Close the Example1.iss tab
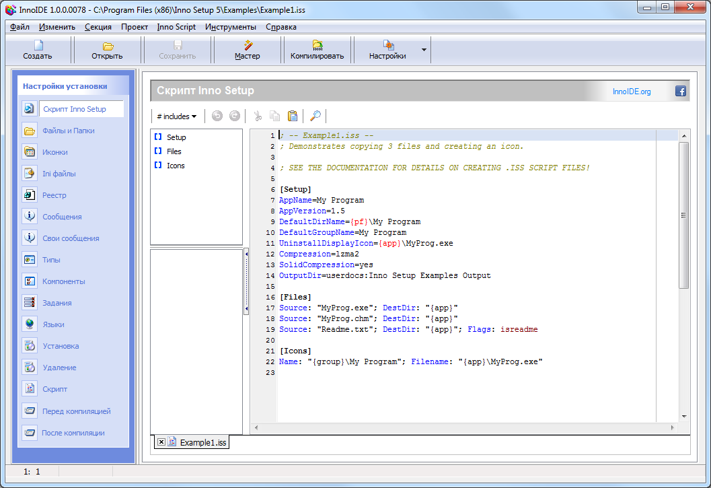 click(161, 442)
